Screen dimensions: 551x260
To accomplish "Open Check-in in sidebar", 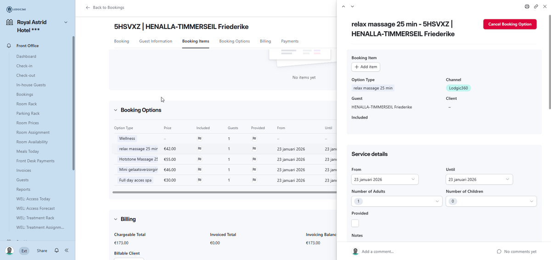I will [x=24, y=66].
